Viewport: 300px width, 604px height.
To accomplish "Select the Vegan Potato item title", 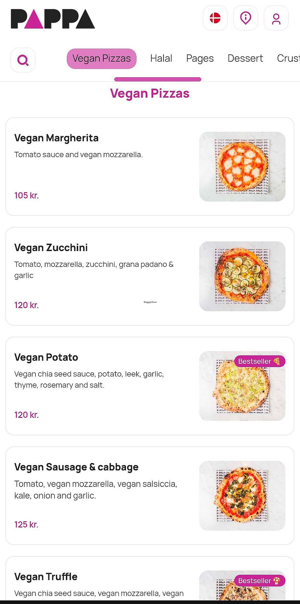I will pos(46,357).
